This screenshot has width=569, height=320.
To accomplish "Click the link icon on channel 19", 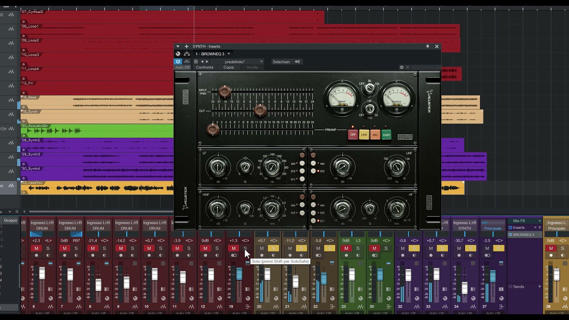I will click(234, 256).
